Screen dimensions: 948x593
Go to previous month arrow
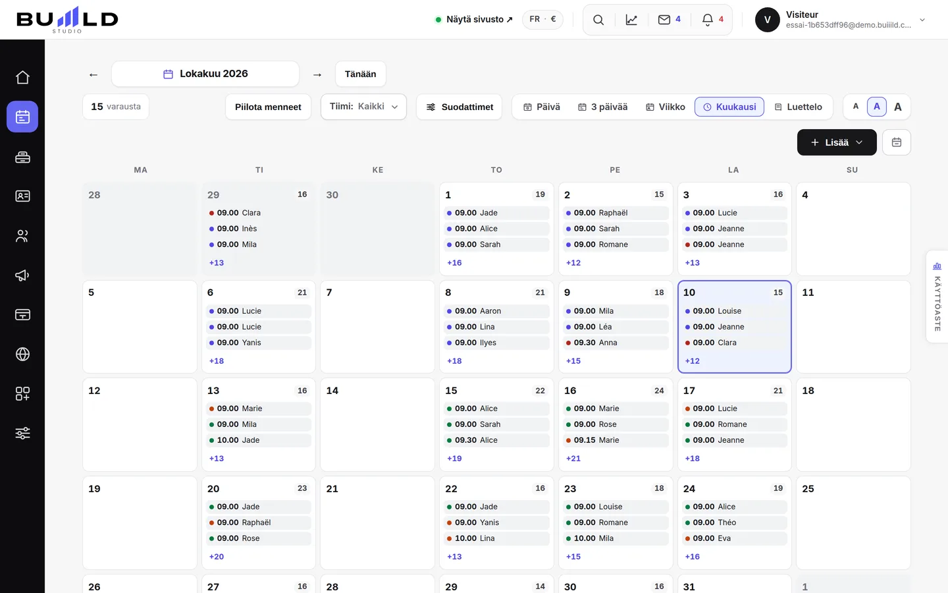(93, 74)
